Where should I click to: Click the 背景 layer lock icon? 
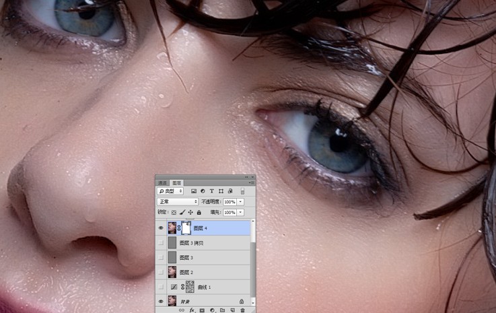(x=242, y=302)
